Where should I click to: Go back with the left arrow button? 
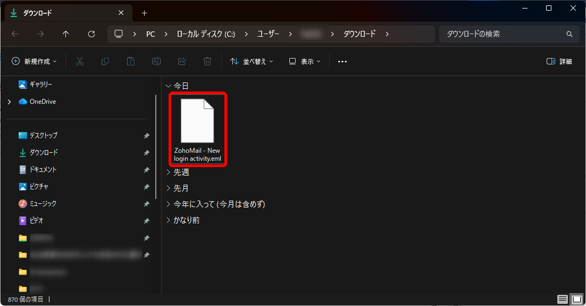tap(15, 34)
